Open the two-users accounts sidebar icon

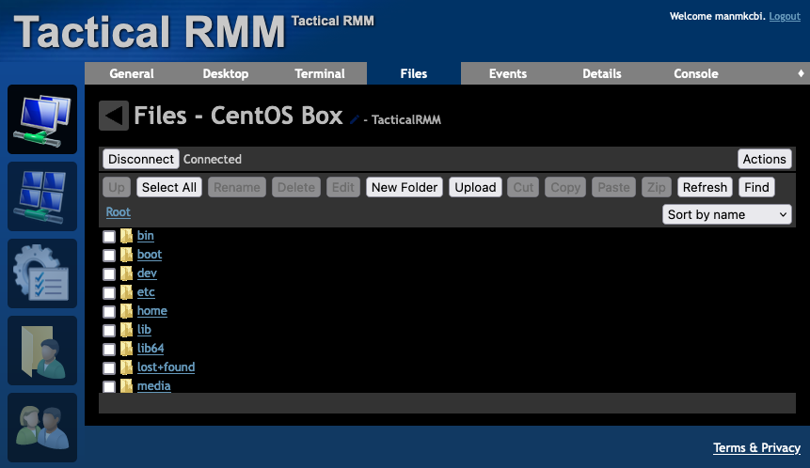[42, 428]
